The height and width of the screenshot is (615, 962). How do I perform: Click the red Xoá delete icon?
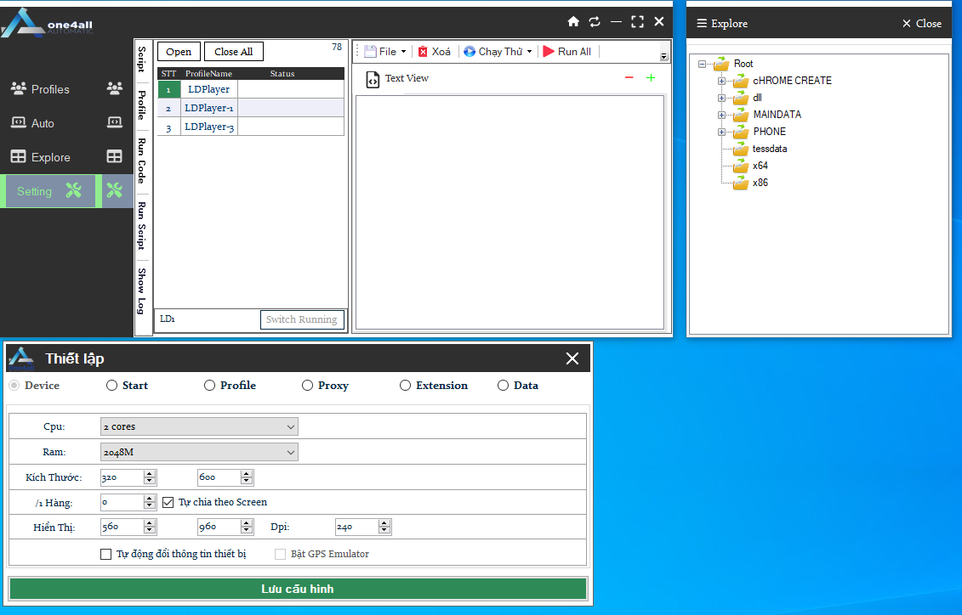coord(423,52)
